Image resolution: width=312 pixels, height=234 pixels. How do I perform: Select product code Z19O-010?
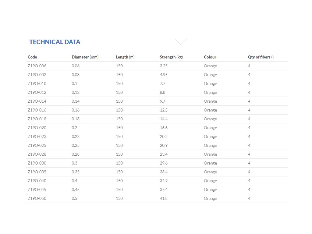37,83
